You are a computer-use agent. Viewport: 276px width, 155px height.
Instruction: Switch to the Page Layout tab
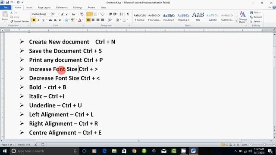point(44,8)
